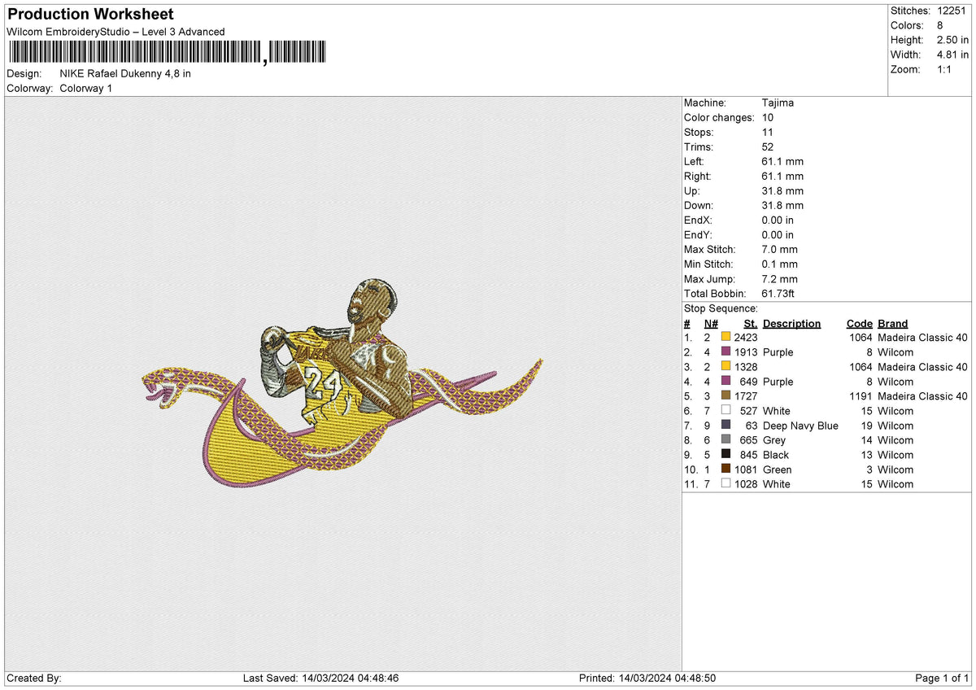
Task: Click the 'Brand' column header
Action: point(892,323)
